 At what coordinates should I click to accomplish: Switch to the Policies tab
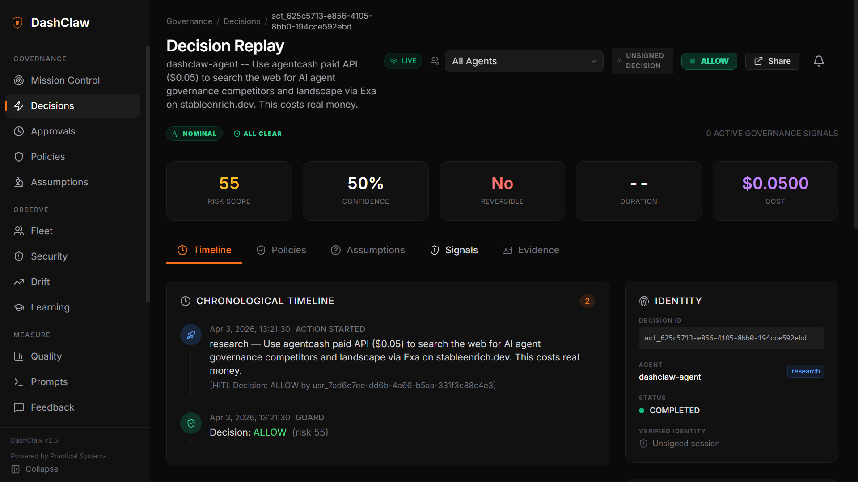click(281, 250)
